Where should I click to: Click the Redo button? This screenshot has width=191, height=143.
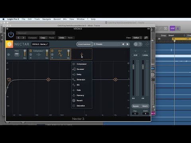[x=70, y=38]
